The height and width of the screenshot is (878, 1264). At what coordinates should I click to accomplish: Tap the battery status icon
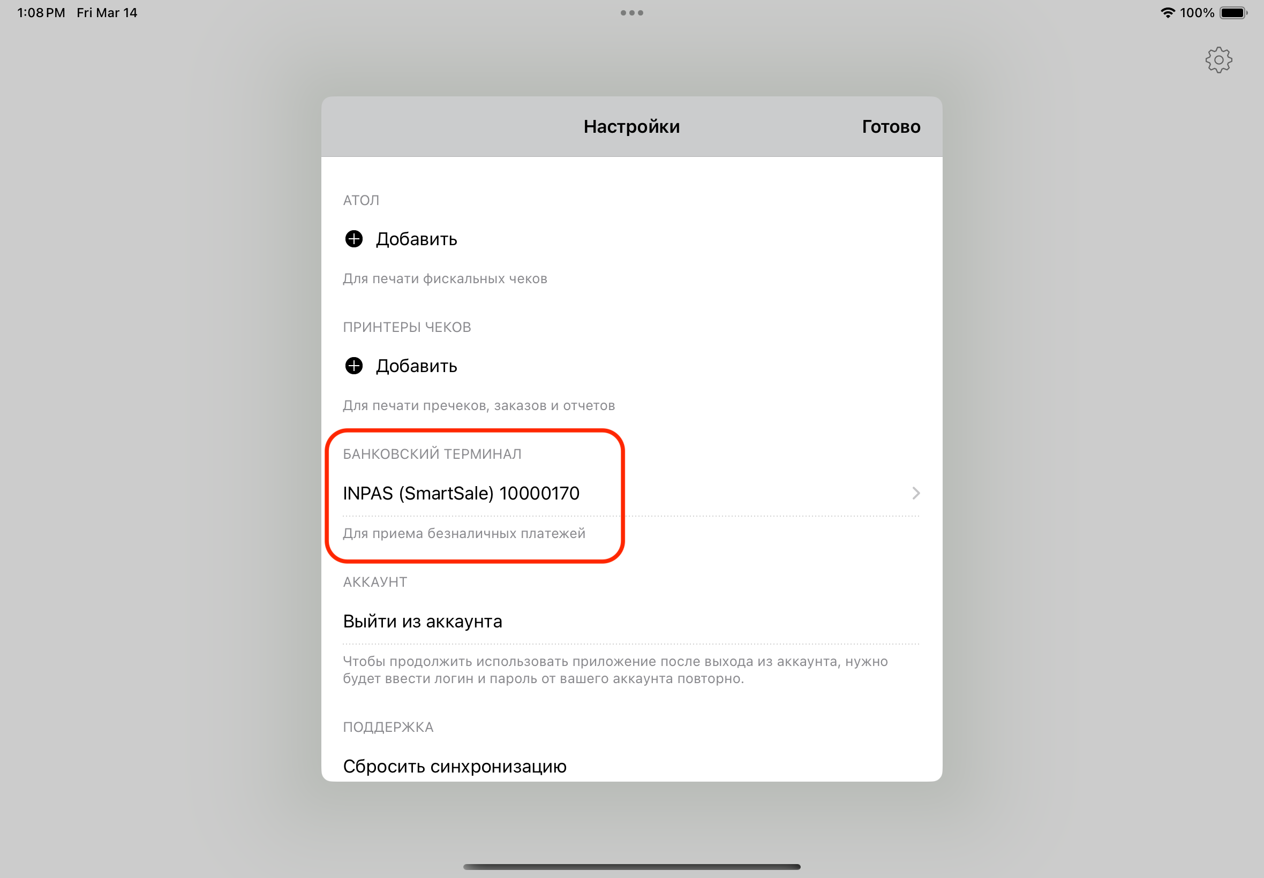pos(1233,13)
